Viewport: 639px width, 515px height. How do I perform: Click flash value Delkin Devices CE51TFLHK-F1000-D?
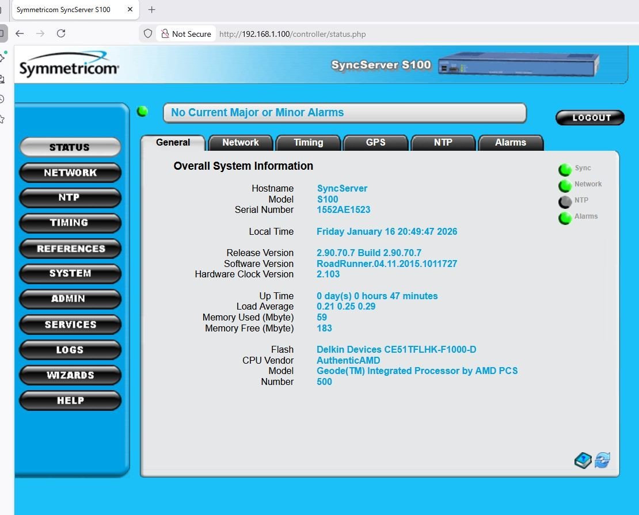(x=396, y=350)
